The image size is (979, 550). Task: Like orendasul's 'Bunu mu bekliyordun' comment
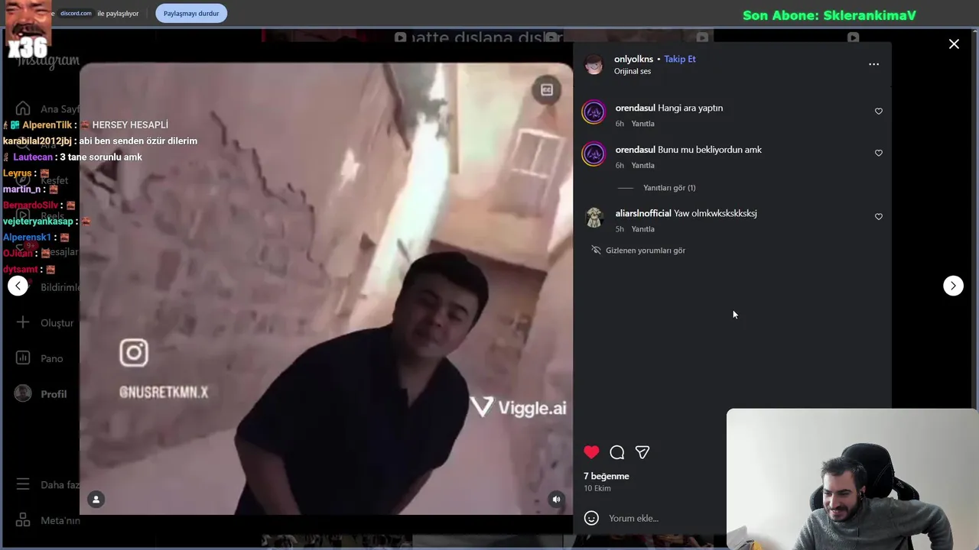point(879,153)
